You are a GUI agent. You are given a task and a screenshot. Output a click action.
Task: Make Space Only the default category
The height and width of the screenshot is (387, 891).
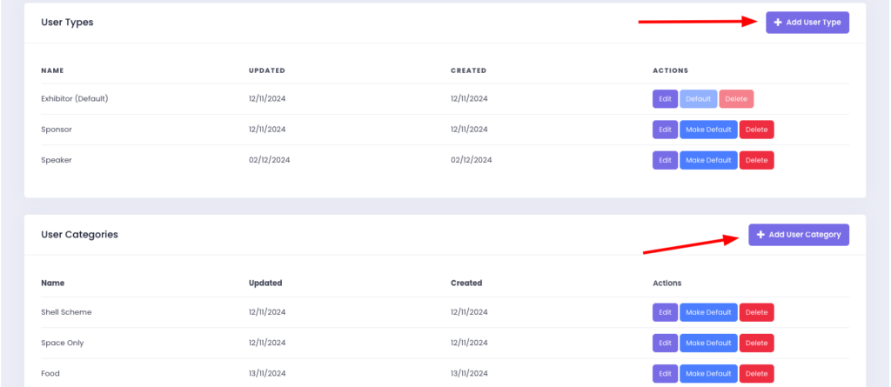click(708, 343)
